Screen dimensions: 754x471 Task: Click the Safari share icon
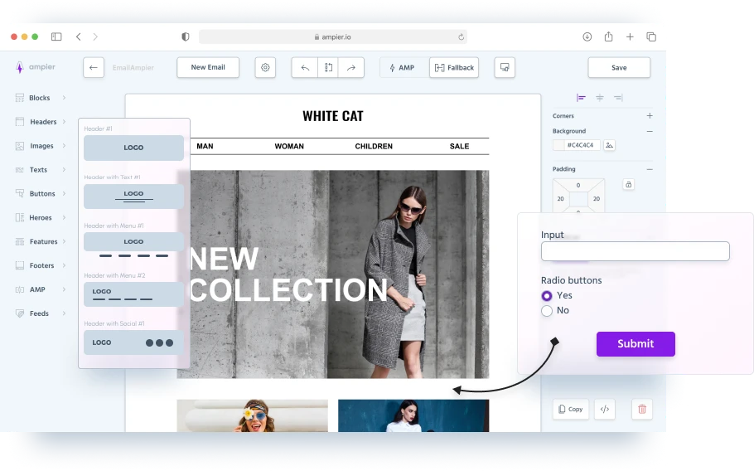(x=609, y=36)
